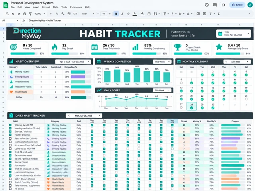Screen dimensions: 255x191
Task: Toggle 'Read before bed' habit checkbox
Action: pyautogui.click(x=10, y=138)
